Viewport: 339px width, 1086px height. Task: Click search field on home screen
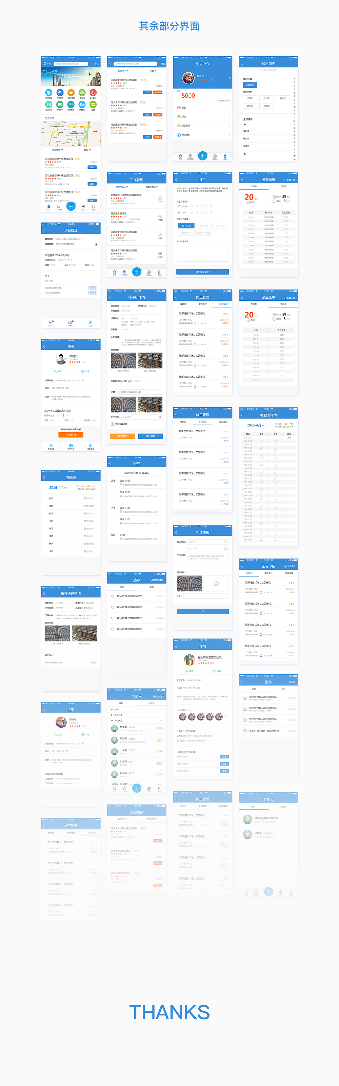(71, 64)
